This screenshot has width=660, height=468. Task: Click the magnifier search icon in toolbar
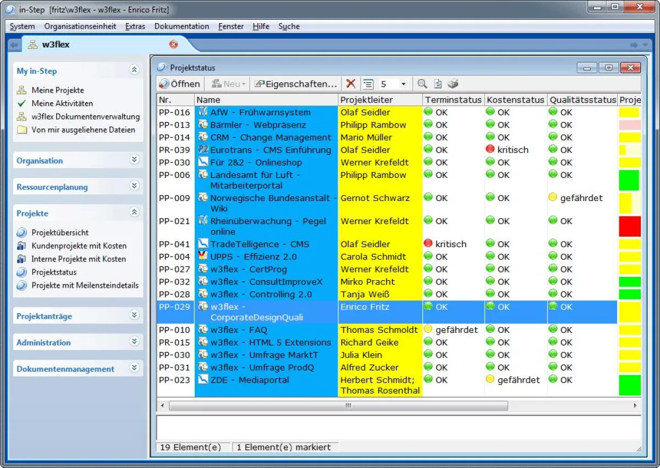(x=422, y=84)
